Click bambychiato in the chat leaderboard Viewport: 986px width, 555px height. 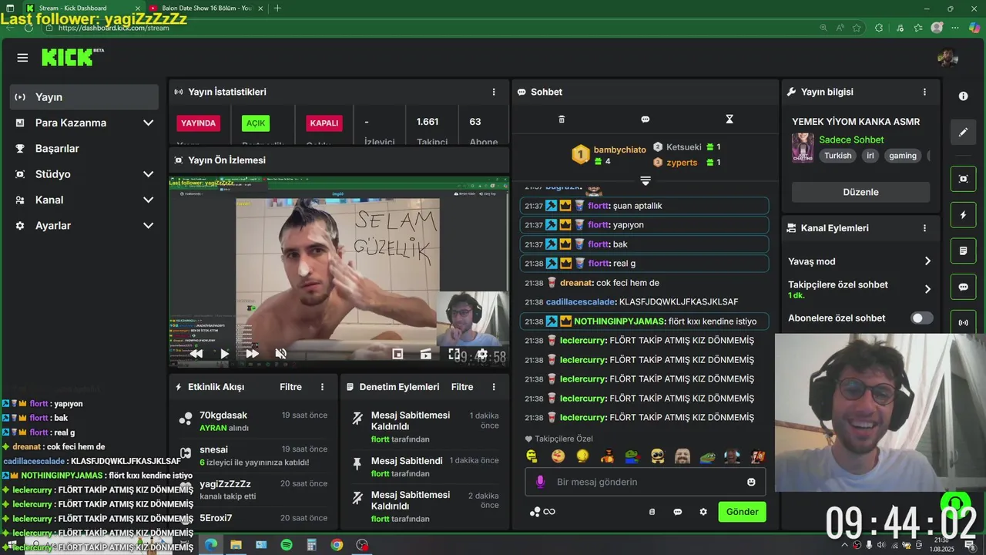[x=619, y=150]
